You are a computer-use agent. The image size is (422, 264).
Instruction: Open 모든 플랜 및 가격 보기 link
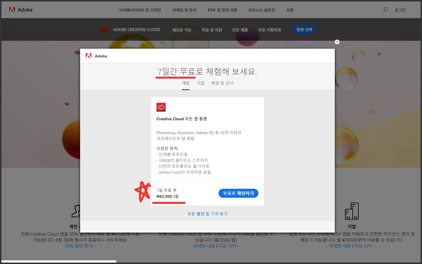click(x=207, y=214)
